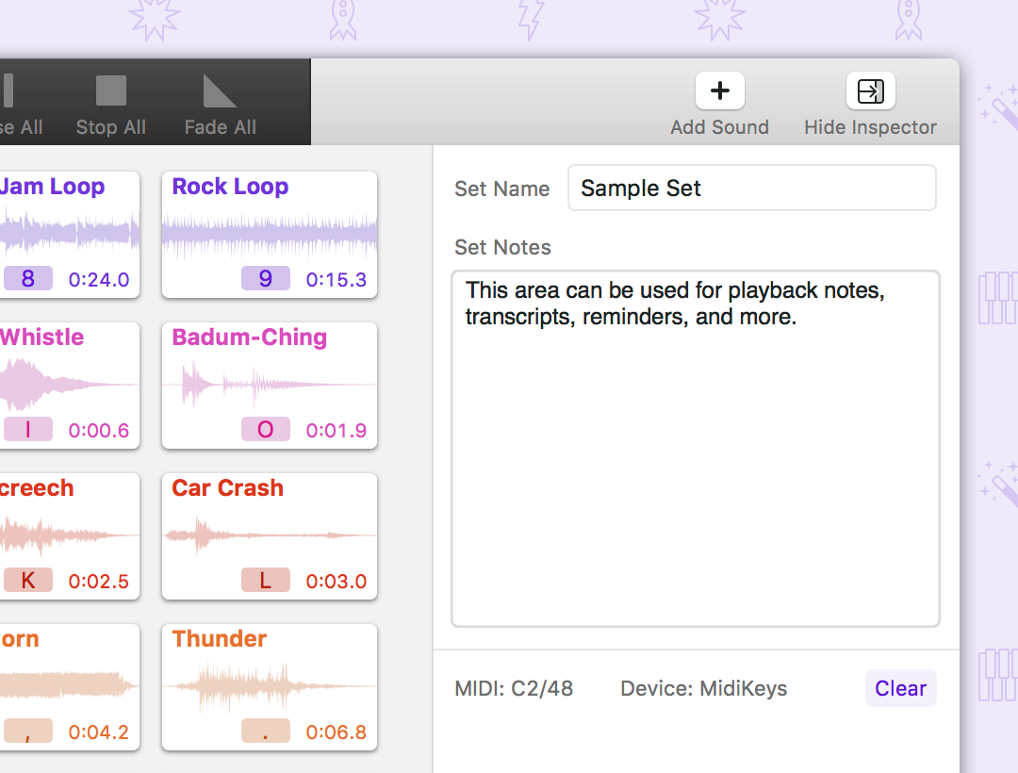Click inside the Set Notes text area

[696, 449]
